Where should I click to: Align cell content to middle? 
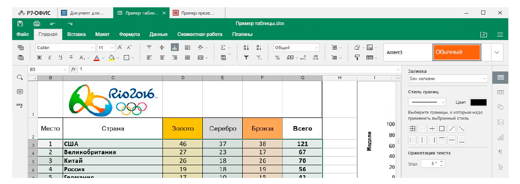162,48
